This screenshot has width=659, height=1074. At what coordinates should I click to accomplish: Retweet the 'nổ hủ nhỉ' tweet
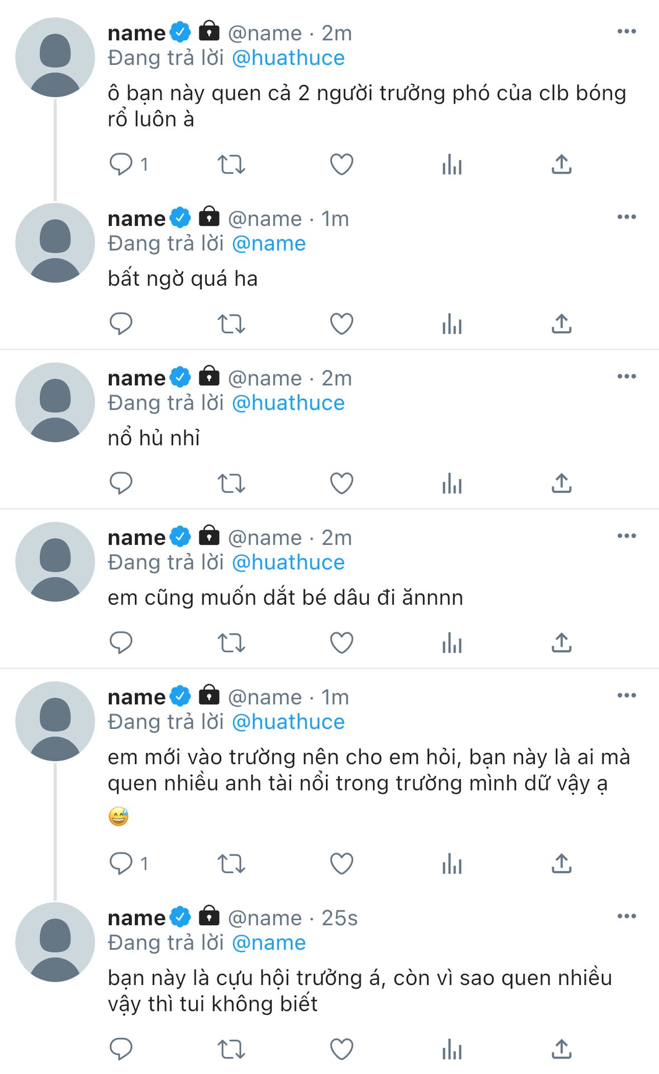tap(231, 483)
